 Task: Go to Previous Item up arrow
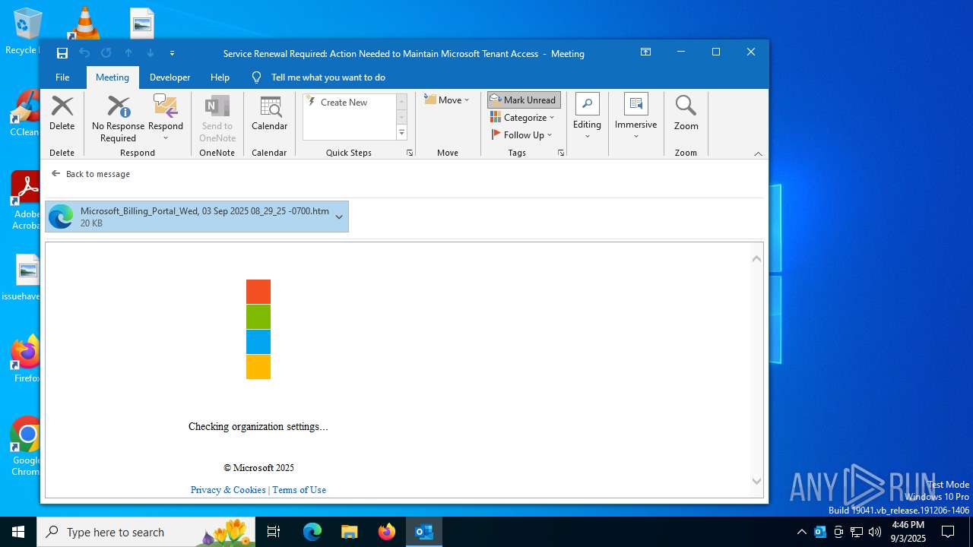click(x=128, y=53)
